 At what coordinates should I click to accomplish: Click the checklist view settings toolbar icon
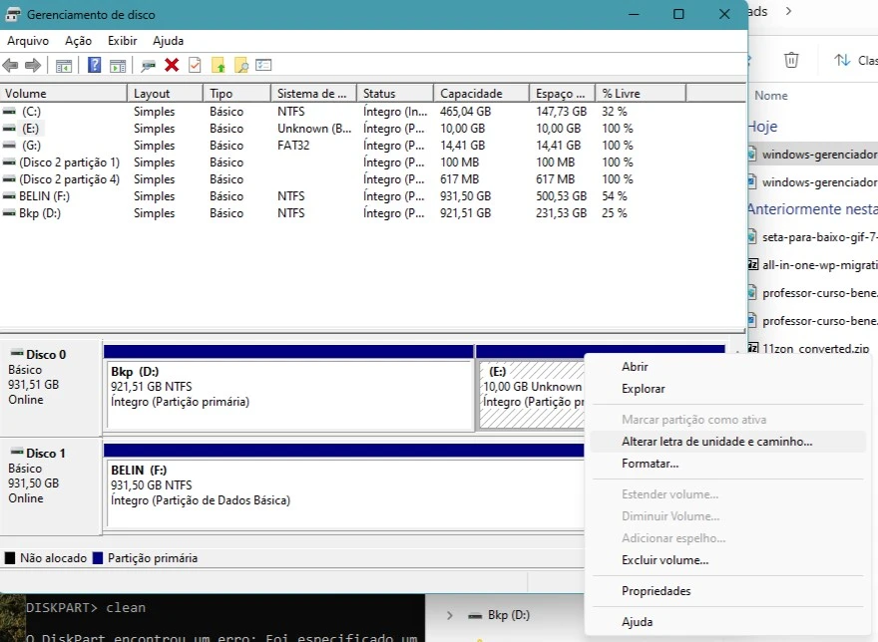point(263,65)
